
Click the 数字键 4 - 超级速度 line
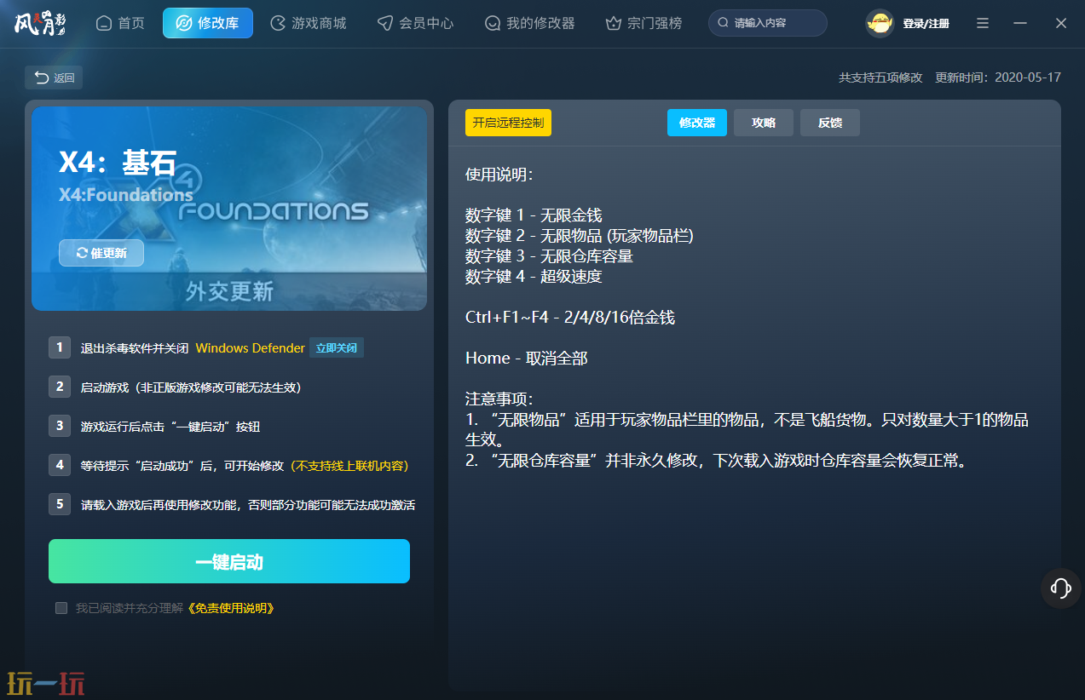[534, 277]
